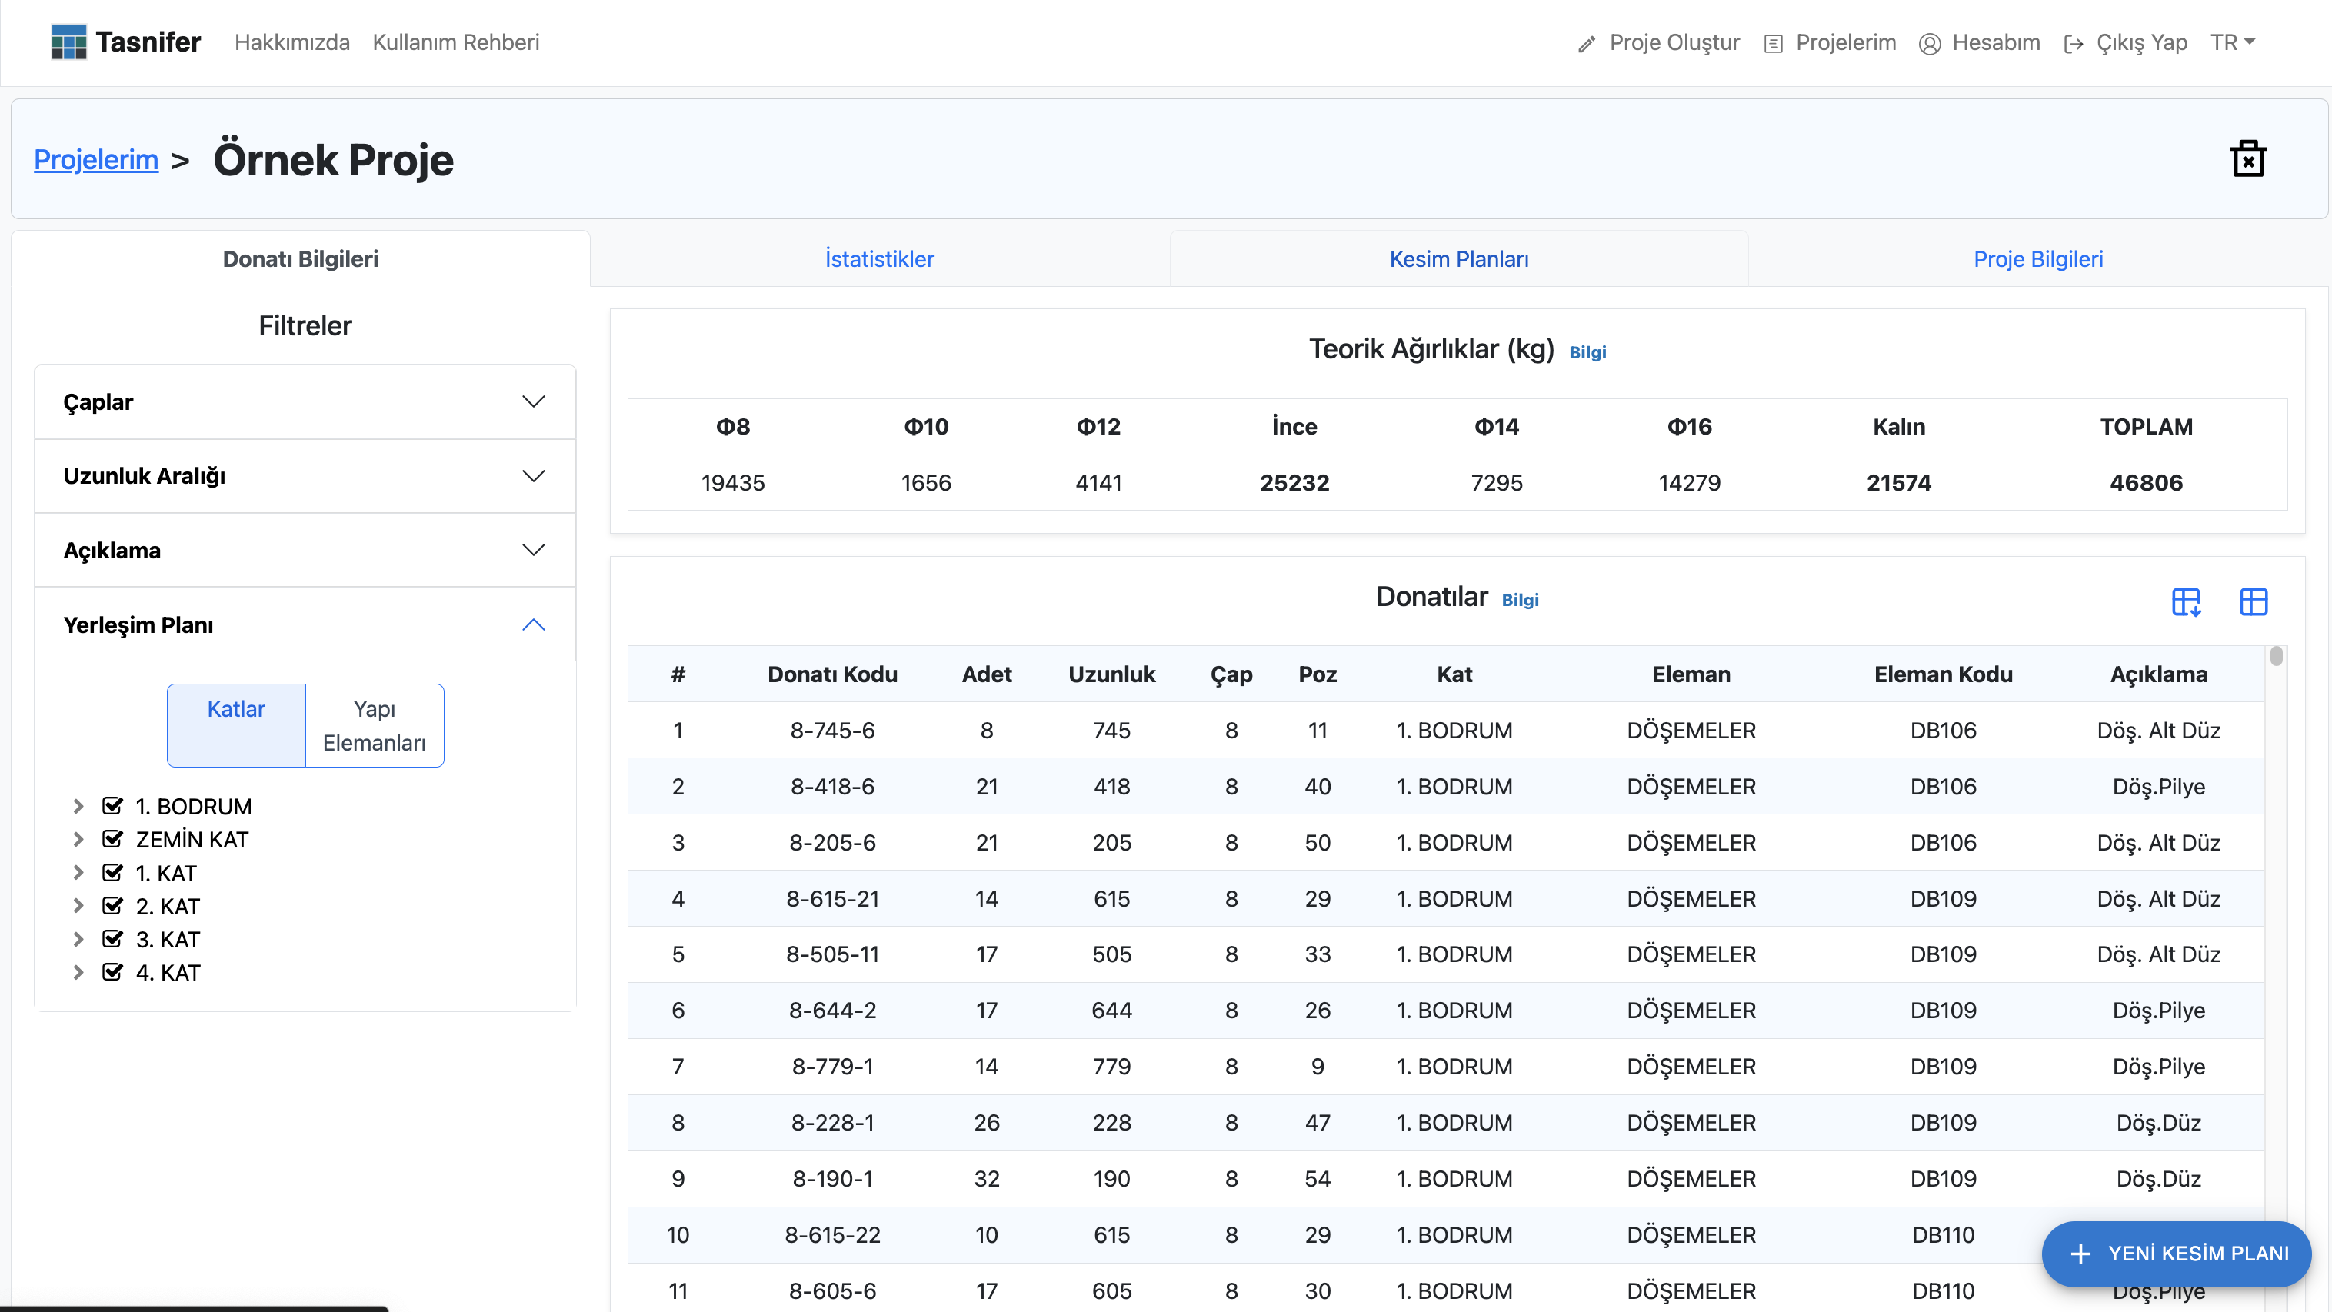Collapse the Yerleşim Planı filter
The height and width of the screenshot is (1312, 2332).
coord(305,624)
